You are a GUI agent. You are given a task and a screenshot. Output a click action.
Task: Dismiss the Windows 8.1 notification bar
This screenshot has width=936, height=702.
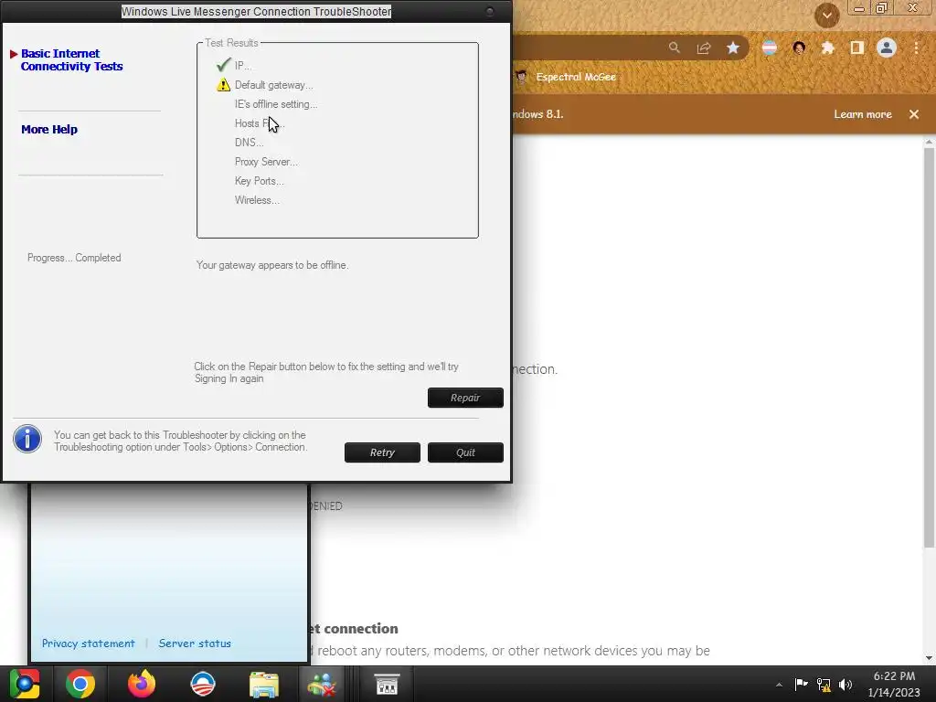click(x=914, y=114)
